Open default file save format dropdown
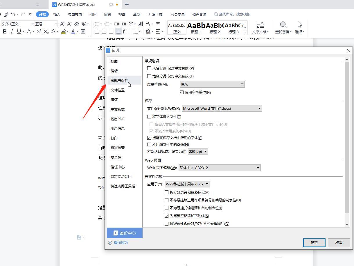The image size is (354, 266). (x=222, y=109)
